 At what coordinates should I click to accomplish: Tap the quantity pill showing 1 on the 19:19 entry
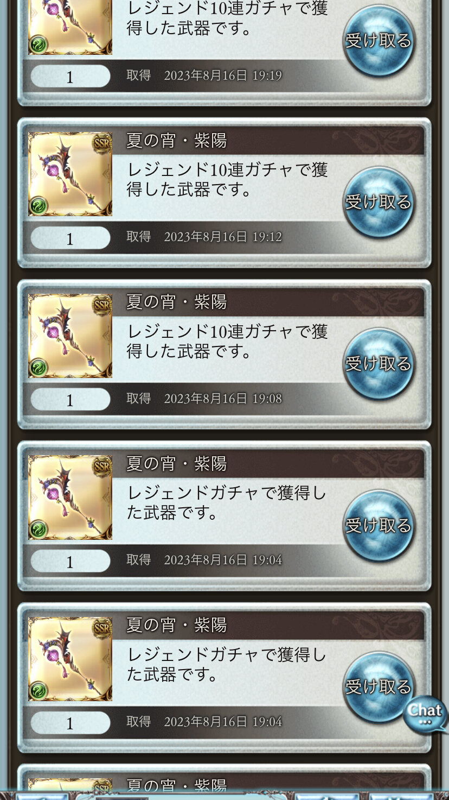70,77
